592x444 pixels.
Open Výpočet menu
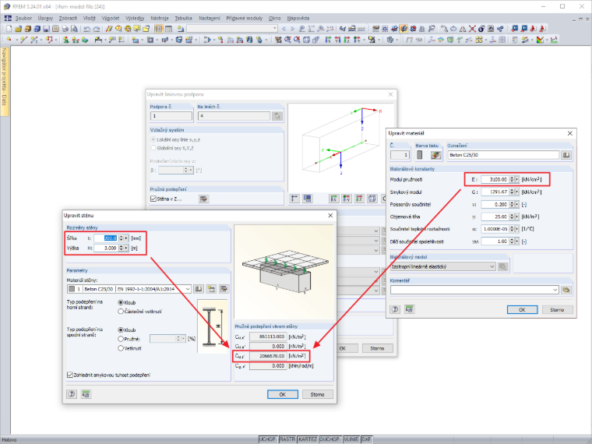[x=111, y=18]
